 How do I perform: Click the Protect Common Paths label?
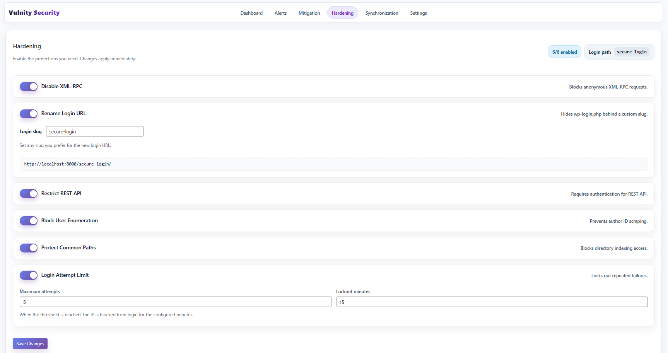pyautogui.click(x=68, y=247)
